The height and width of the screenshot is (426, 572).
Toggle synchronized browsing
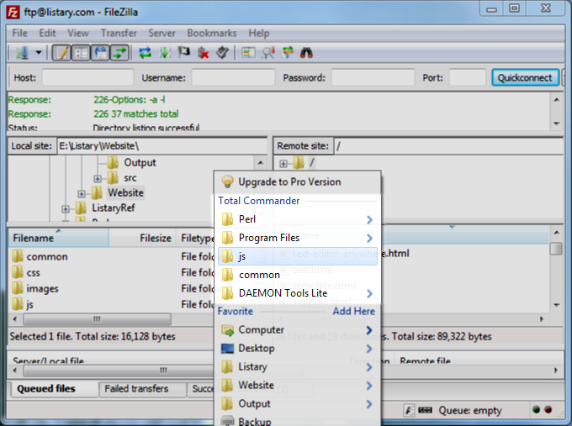pos(288,53)
